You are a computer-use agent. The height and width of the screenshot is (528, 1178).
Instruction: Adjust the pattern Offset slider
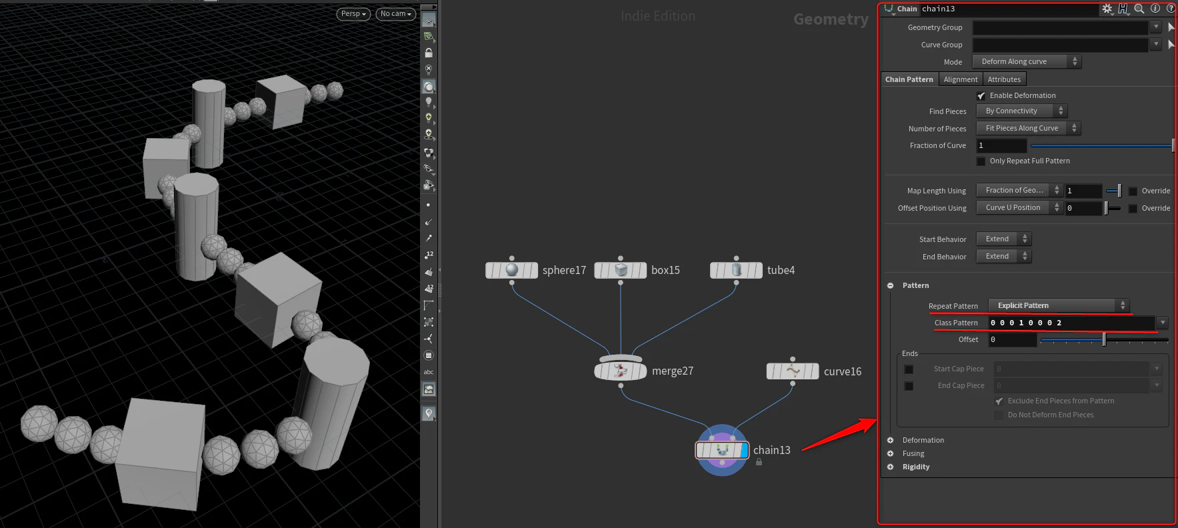coord(1104,340)
